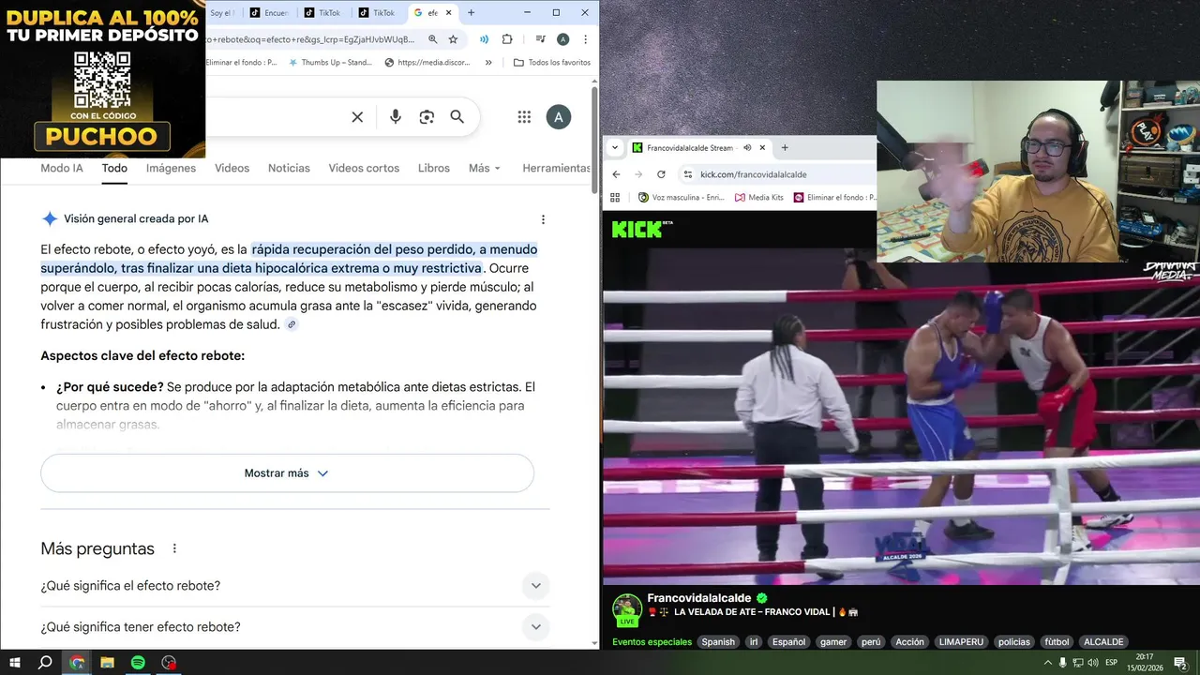The height and width of the screenshot is (675, 1200).
Task: Open AI overview three-dot options
Action: pyautogui.click(x=543, y=219)
